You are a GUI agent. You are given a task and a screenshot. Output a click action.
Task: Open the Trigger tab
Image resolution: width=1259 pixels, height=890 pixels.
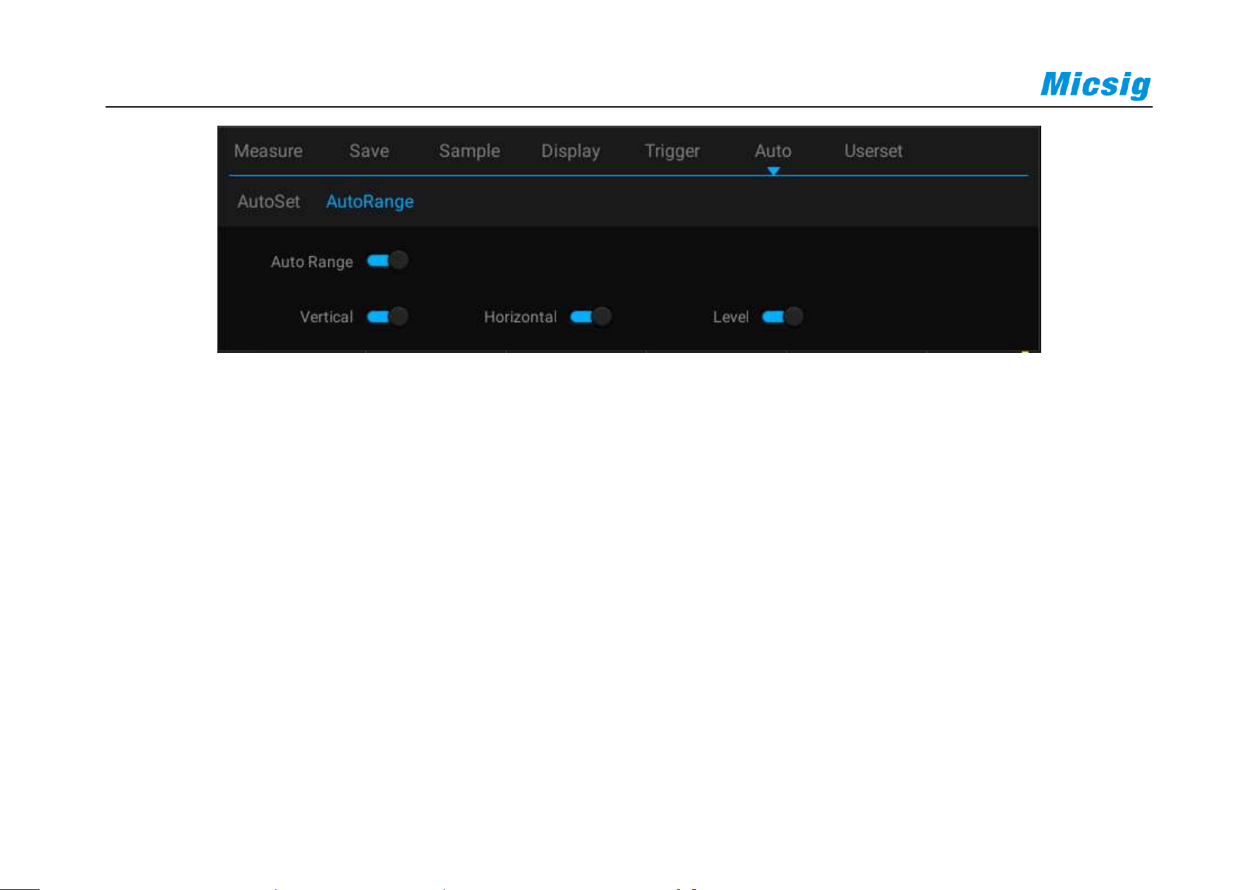point(672,151)
